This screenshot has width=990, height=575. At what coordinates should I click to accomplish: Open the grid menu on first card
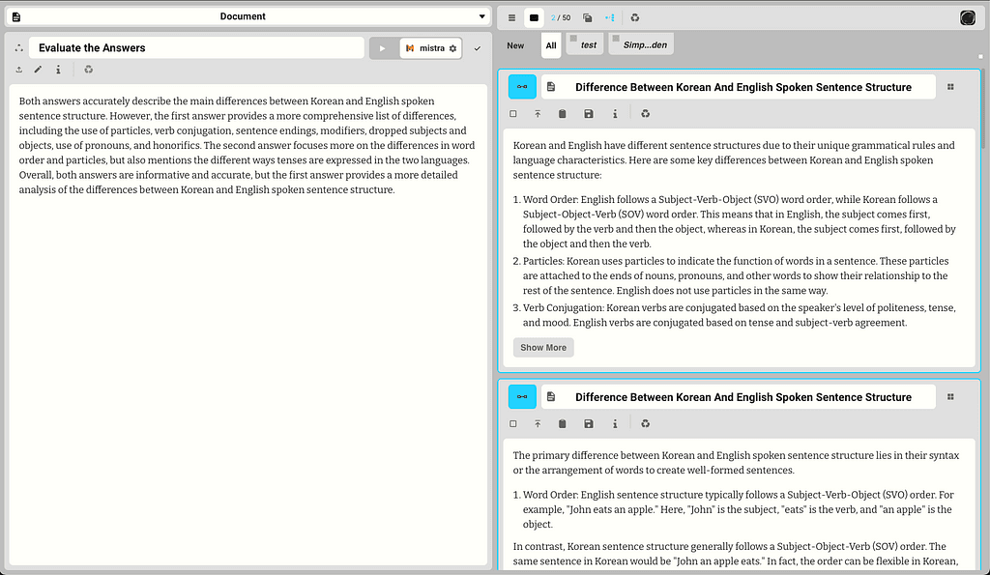950,87
